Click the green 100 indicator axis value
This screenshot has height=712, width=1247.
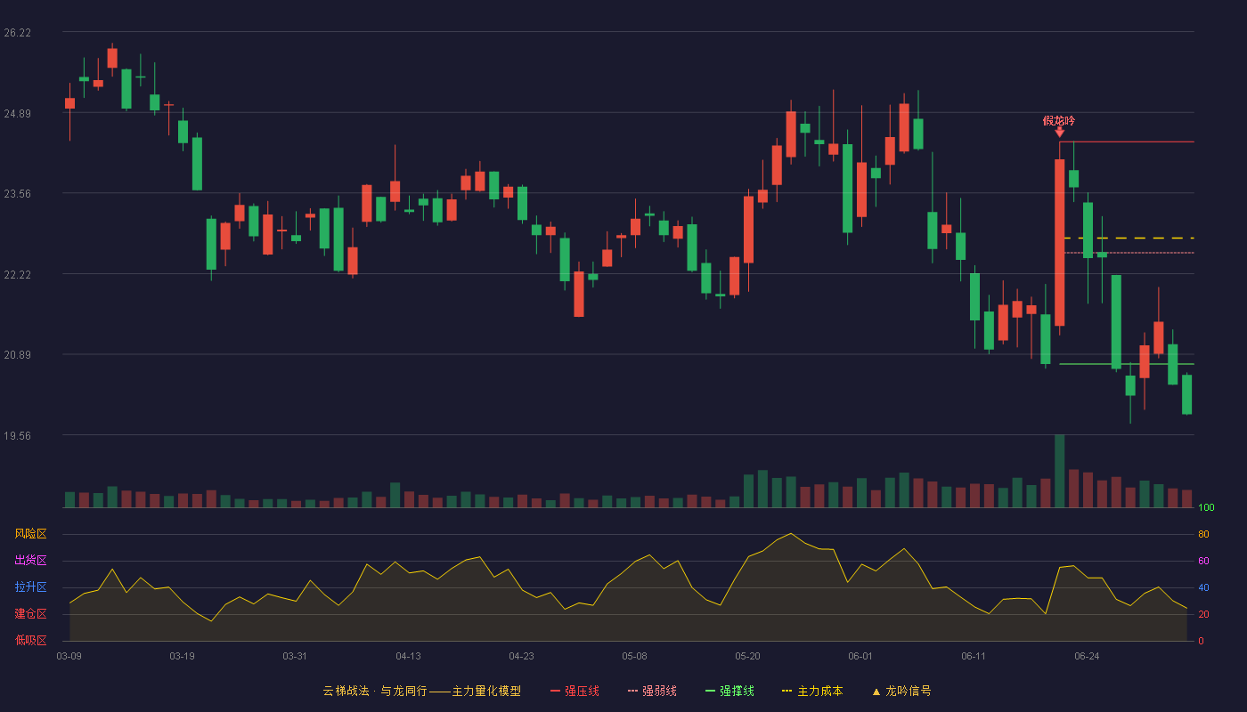tap(1206, 508)
